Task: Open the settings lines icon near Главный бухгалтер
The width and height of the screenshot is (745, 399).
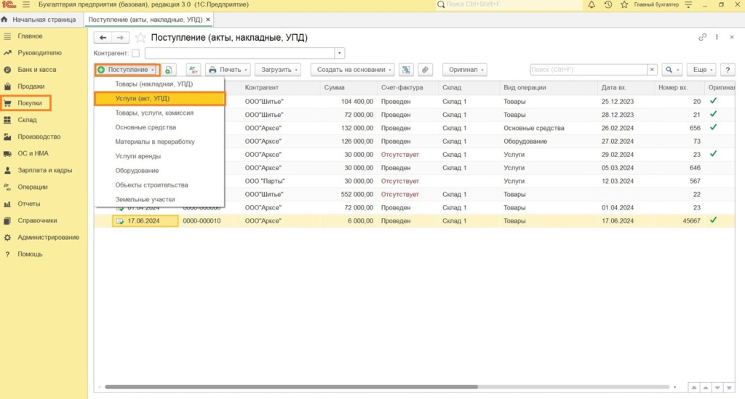Action: pos(688,5)
